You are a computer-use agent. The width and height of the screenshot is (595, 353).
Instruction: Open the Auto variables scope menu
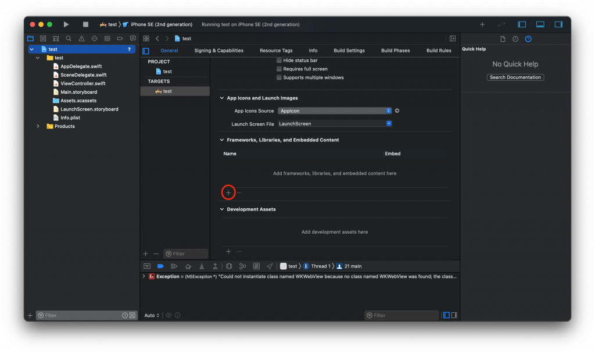(152, 315)
